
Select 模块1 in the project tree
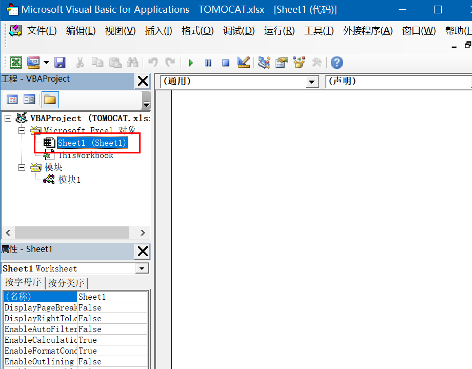point(69,180)
